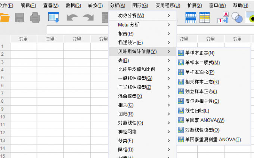The height and width of the screenshot is (158, 254).
Task: Select 贝叶斯统计信息(Y) menu entry
Action: 143,52
